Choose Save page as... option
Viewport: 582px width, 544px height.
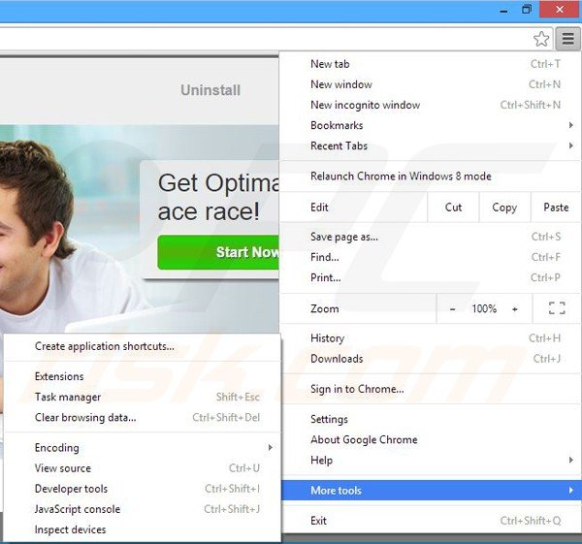point(431,237)
